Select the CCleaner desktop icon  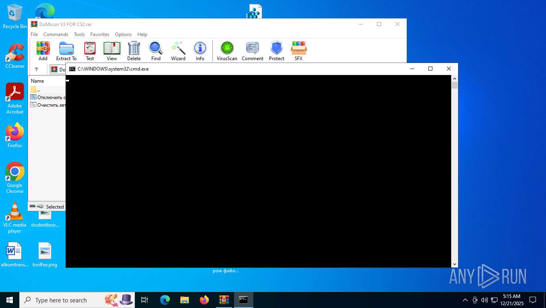[15, 56]
